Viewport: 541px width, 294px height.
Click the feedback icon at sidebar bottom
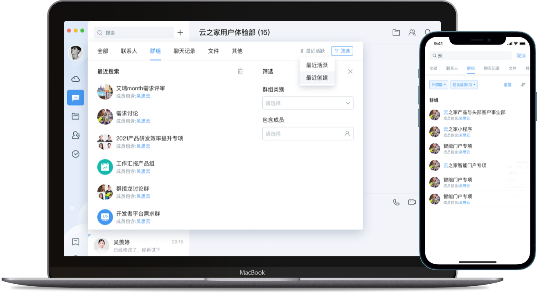75,242
